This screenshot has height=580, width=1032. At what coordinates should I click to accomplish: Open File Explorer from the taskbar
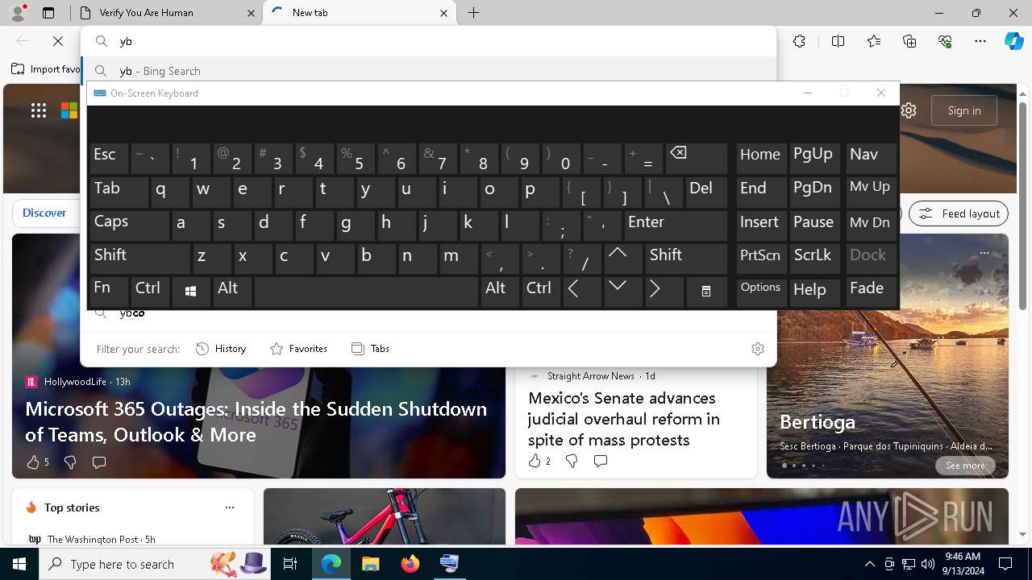click(370, 564)
